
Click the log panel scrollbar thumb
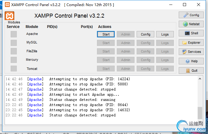click(x=200, y=113)
